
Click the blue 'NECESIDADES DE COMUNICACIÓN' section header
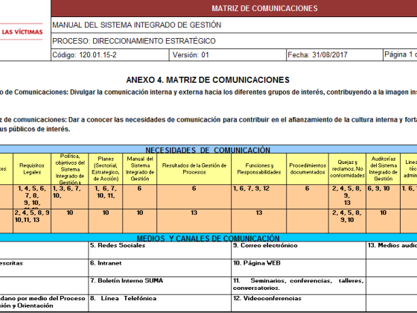tap(208, 150)
